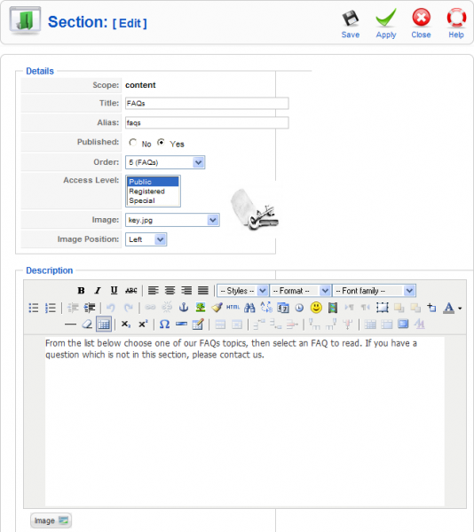The width and height of the screenshot is (474, 532).
Task: Apply subscript formatting
Action: point(126,325)
